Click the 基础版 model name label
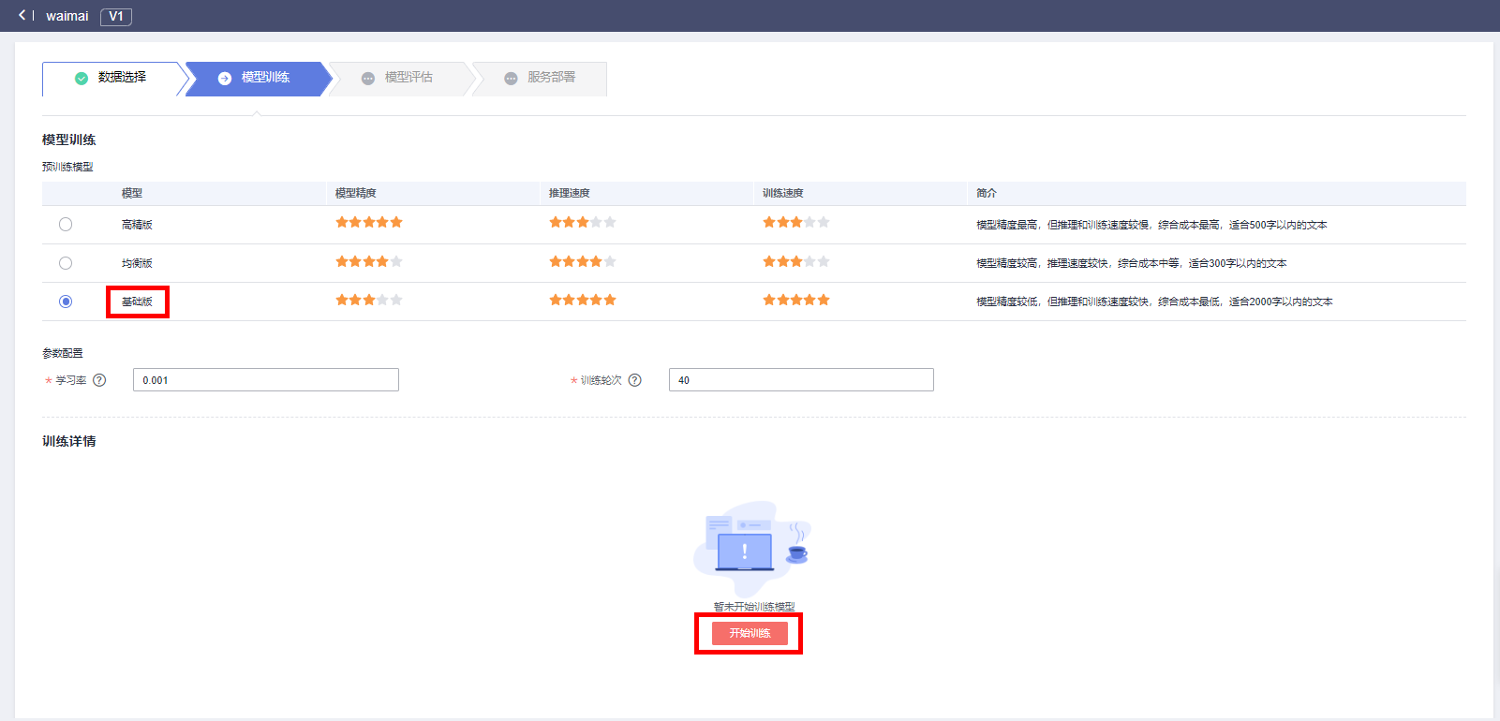Image resolution: width=1500 pixels, height=721 pixels. tap(137, 302)
